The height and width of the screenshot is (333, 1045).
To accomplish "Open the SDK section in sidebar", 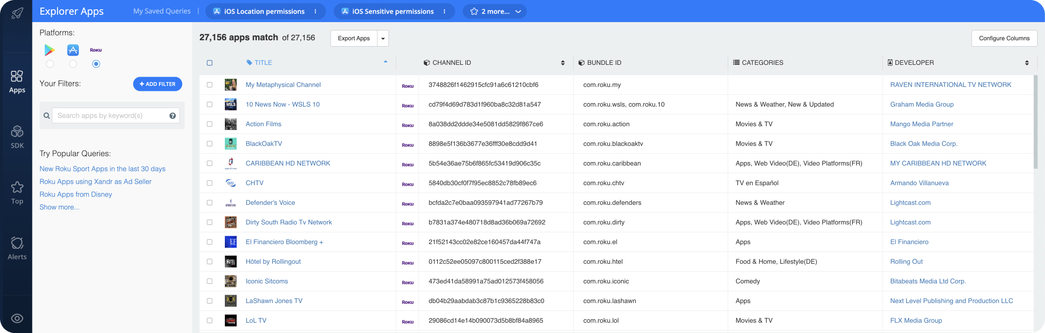I will 17,137.
